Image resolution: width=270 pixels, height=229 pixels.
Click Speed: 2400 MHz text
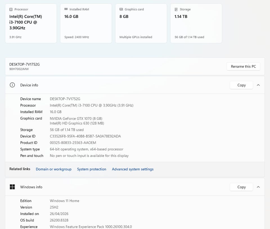pyautogui.click(x=76, y=37)
